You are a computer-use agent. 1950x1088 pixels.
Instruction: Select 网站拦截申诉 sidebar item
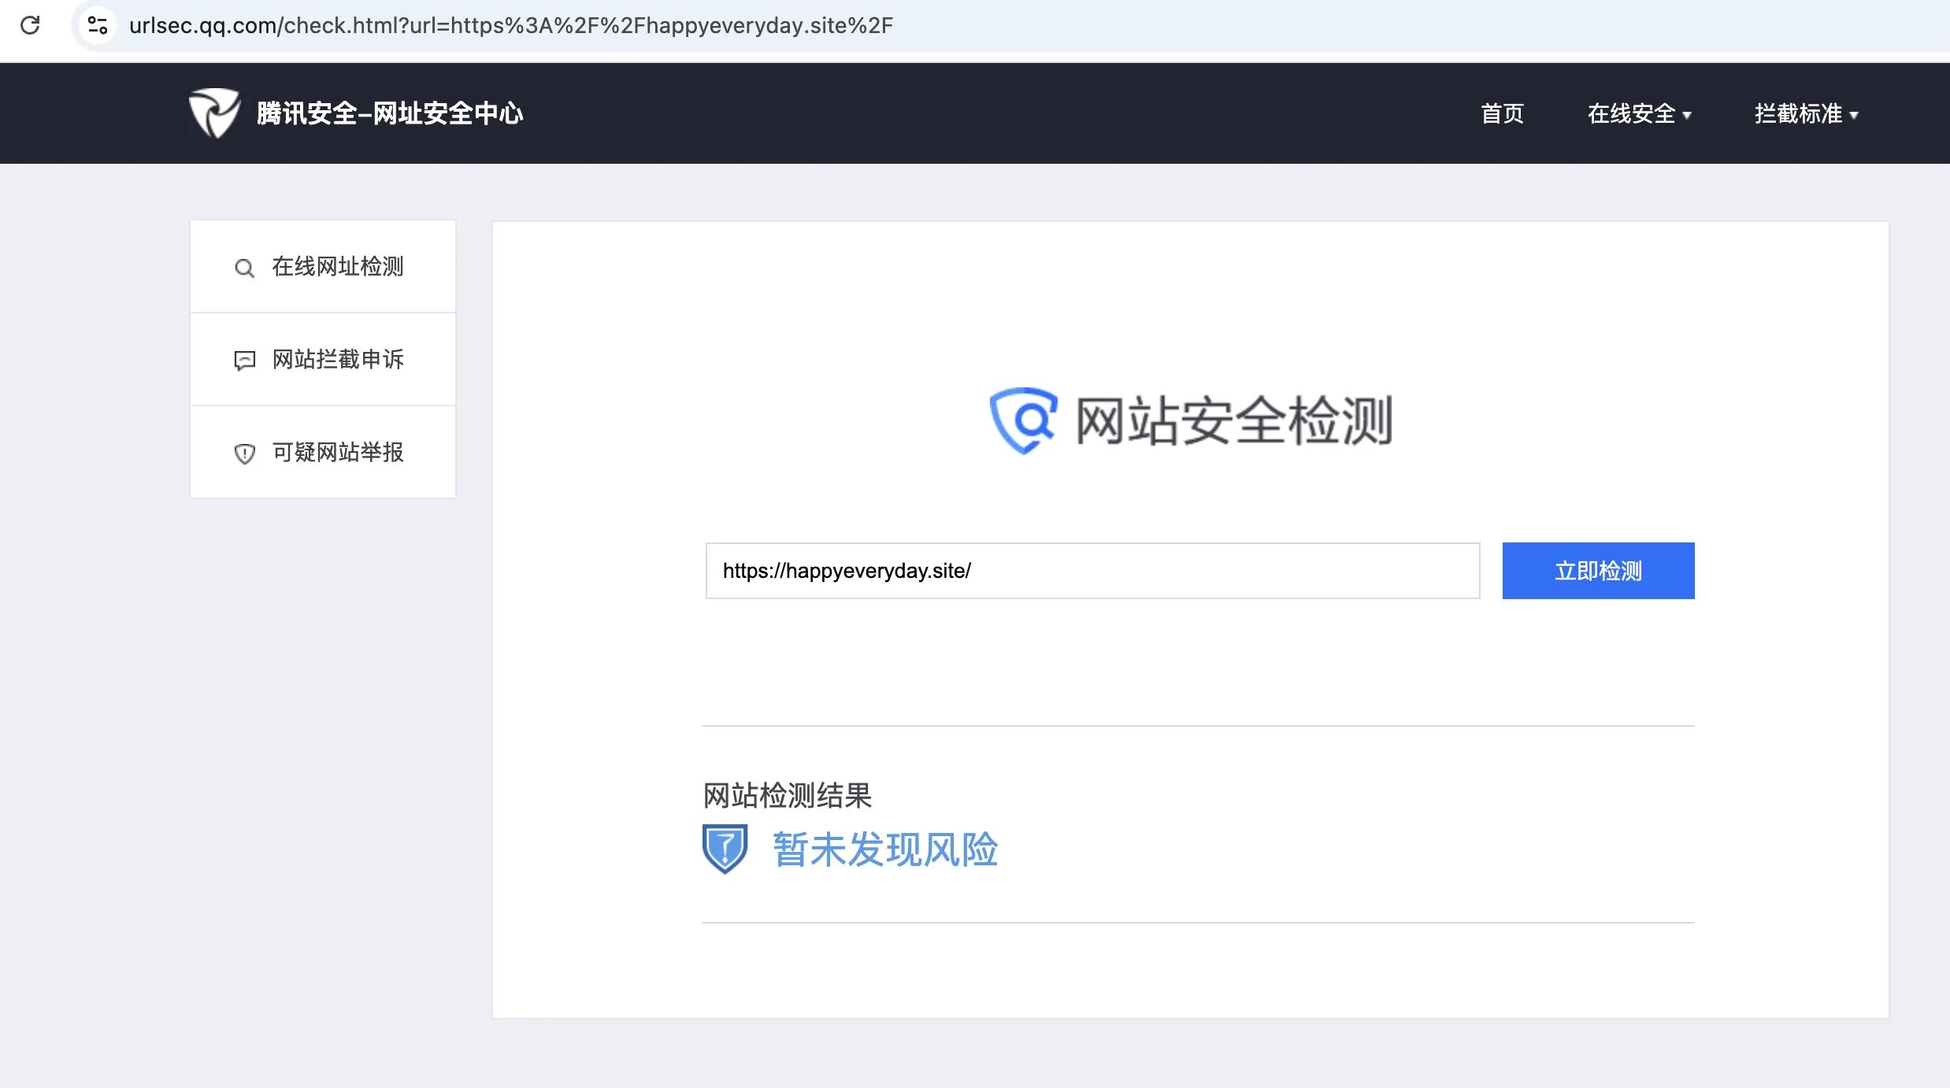[337, 360]
